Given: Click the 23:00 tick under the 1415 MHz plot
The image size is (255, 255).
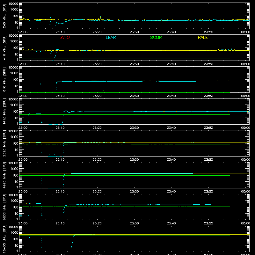Looking at the screenshot, I should pyautogui.click(x=23, y=128).
